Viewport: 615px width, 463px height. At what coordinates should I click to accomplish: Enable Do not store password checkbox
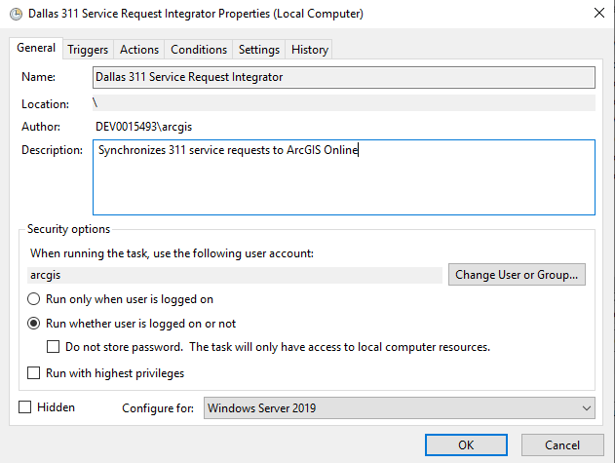54,347
